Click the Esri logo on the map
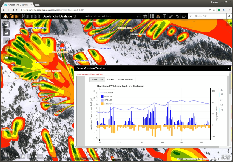The height and width of the screenshot is (162, 233). [x=226, y=157]
